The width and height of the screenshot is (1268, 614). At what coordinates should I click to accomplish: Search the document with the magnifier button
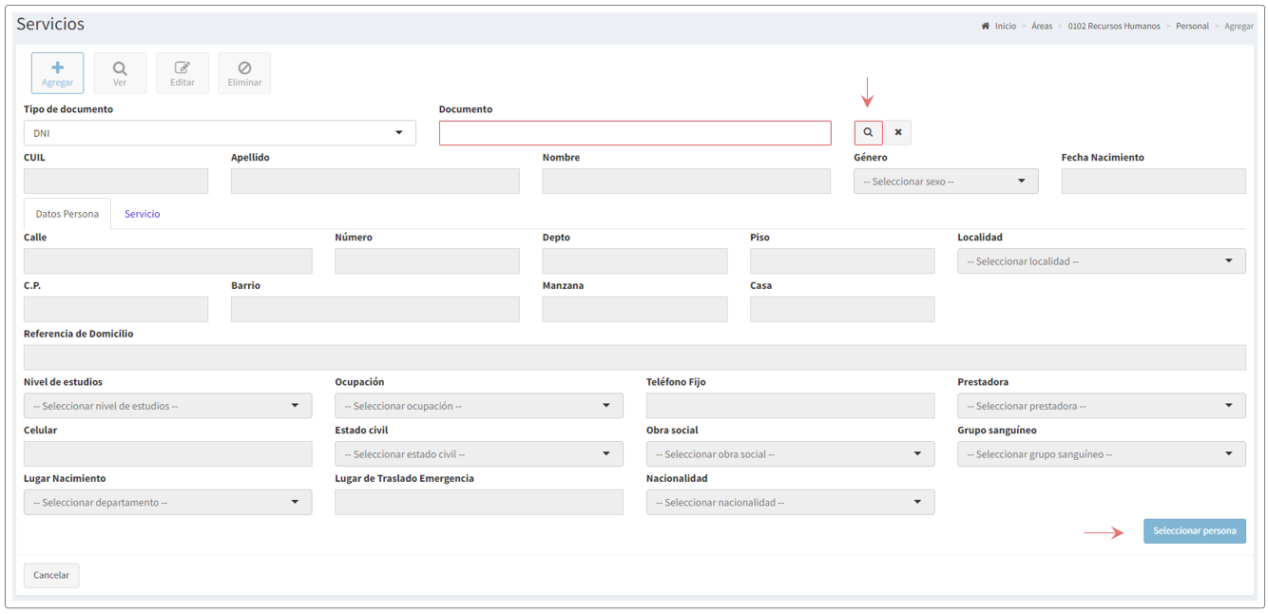(x=868, y=133)
